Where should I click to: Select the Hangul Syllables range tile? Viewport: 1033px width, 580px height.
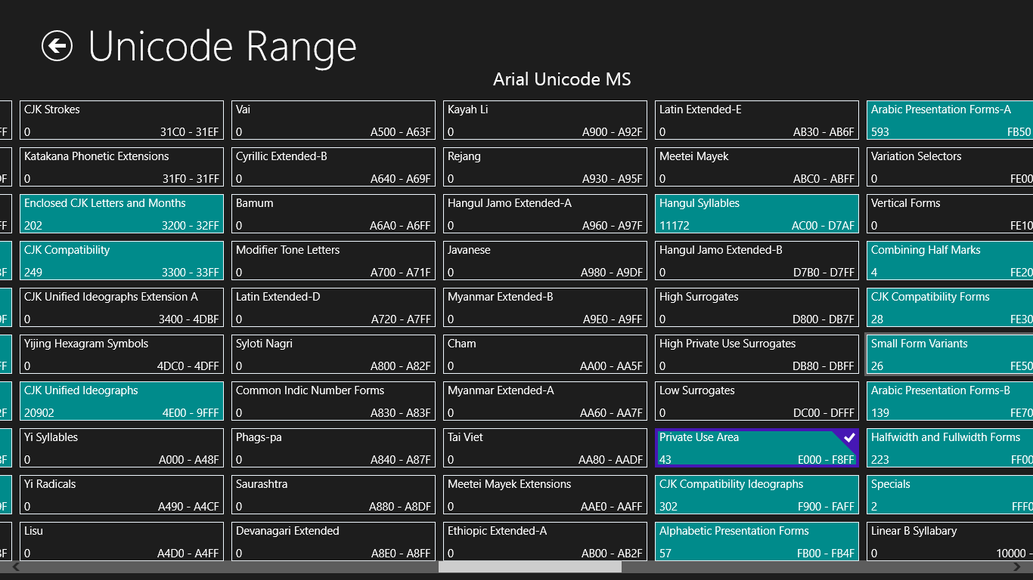756,214
